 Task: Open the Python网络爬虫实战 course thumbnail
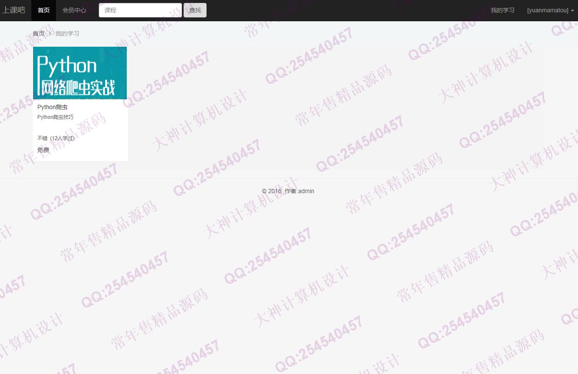point(80,73)
